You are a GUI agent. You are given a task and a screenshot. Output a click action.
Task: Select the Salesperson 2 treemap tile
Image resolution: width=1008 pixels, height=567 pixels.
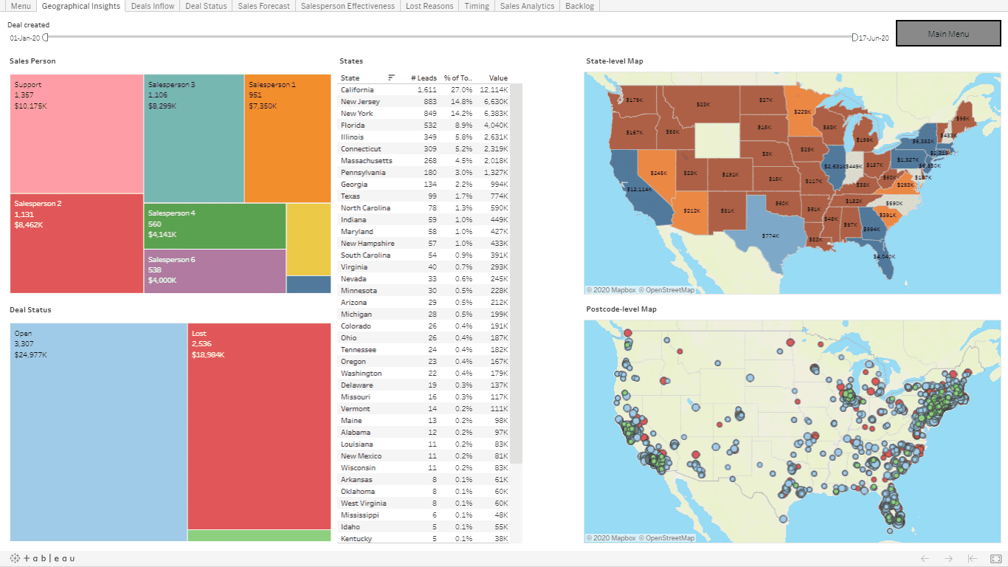coord(77,244)
